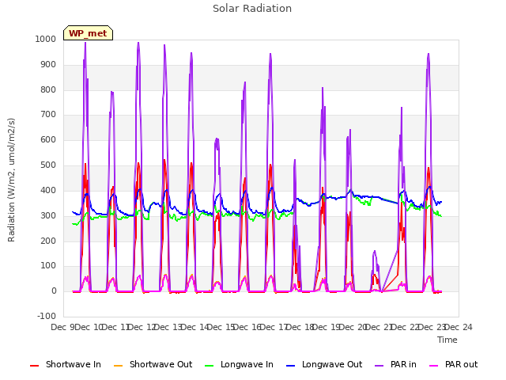Image resolution: width=506 pixels, height=380 pixels.
Task: Click the Radiation y-axis title
Action: tap(11, 180)
